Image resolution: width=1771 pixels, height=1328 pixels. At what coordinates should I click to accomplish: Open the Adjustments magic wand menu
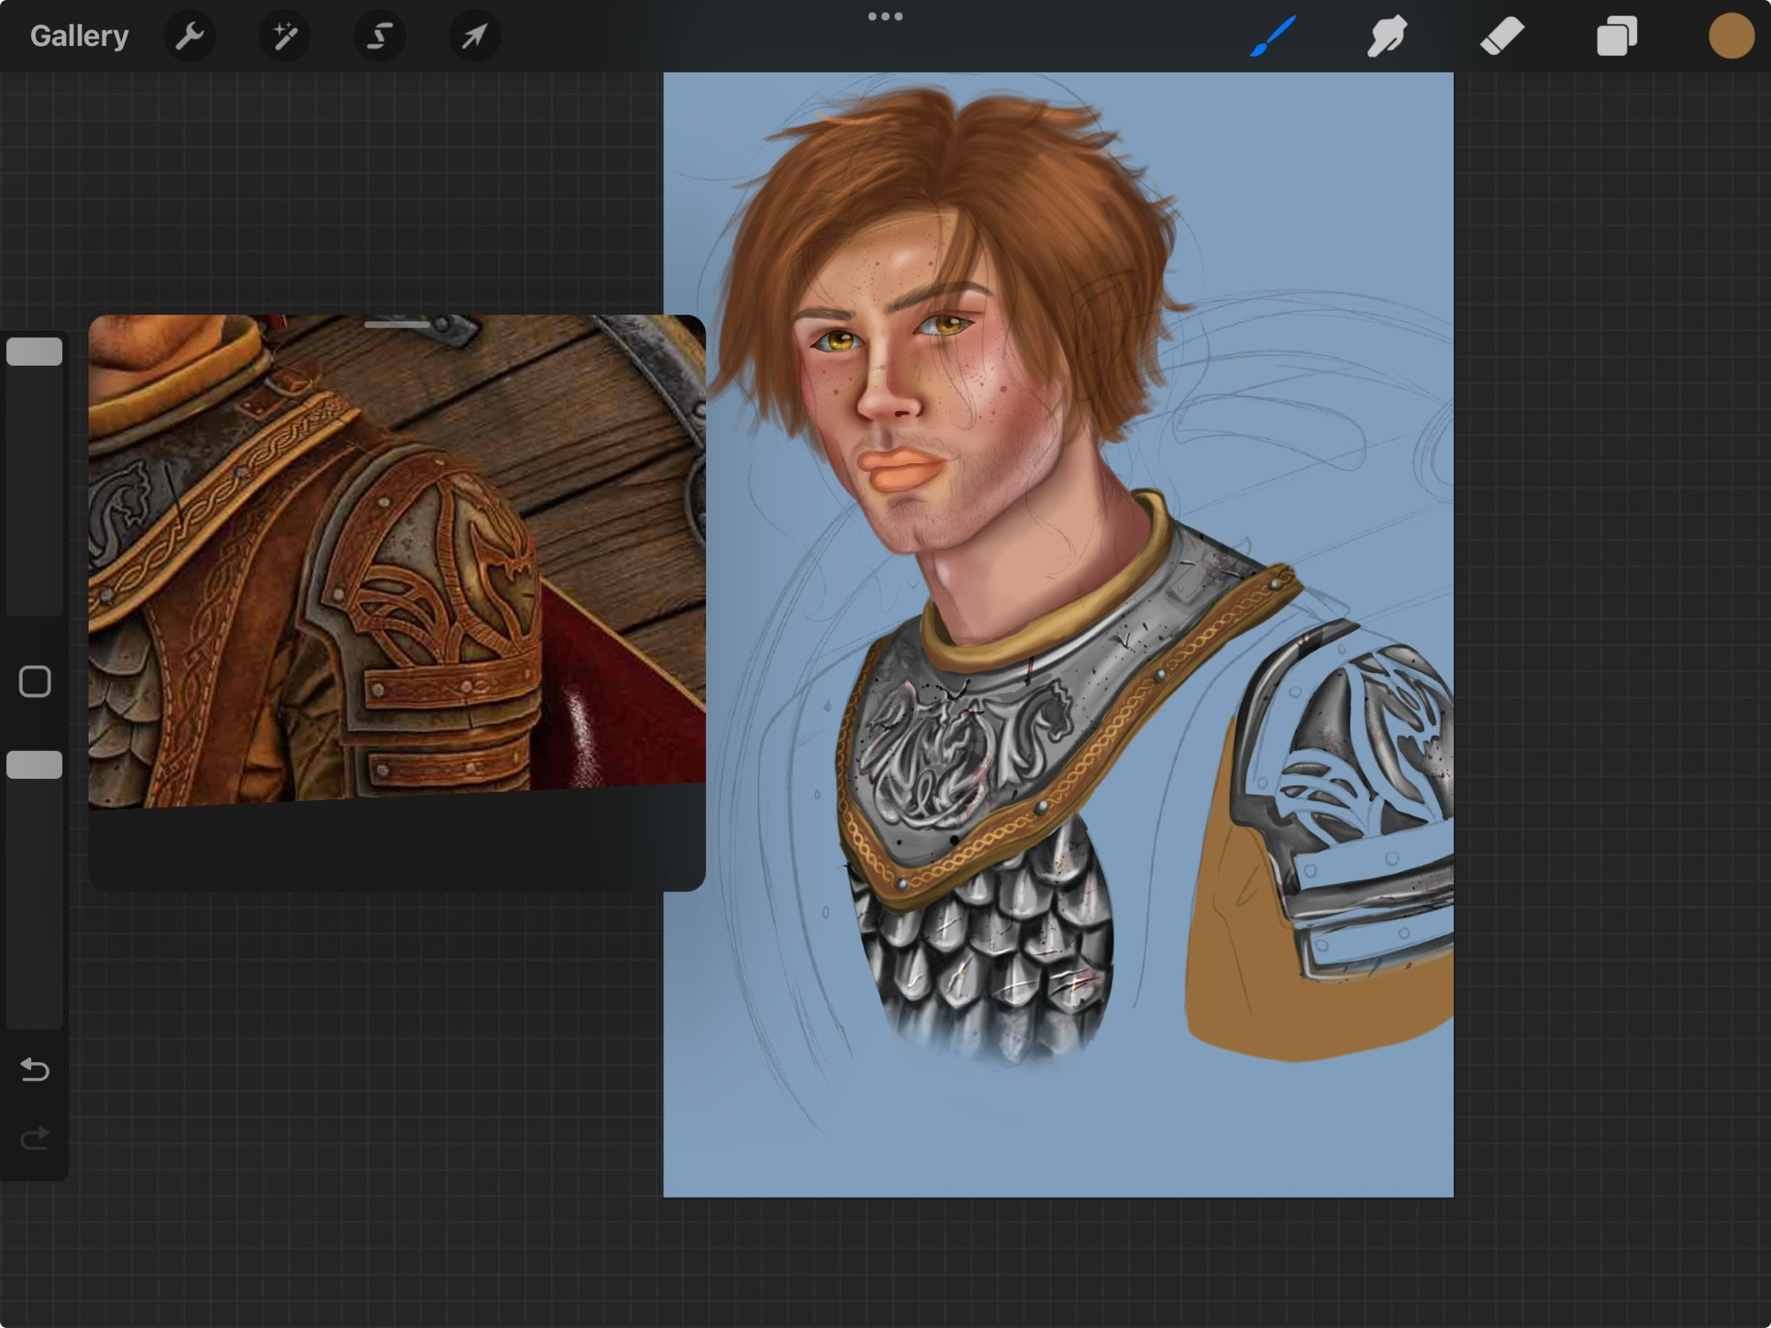[284, 36]
